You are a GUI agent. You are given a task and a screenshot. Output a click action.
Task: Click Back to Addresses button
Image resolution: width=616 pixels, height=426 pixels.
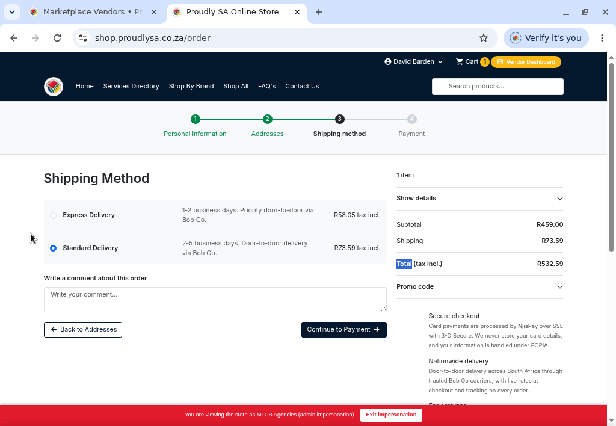point(83,330)
